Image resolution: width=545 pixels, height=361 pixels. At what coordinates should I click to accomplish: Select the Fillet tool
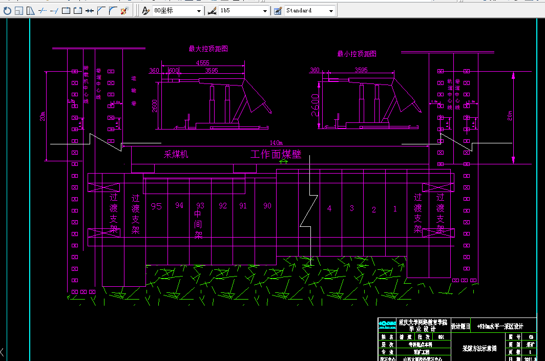[x=113, y=11]
